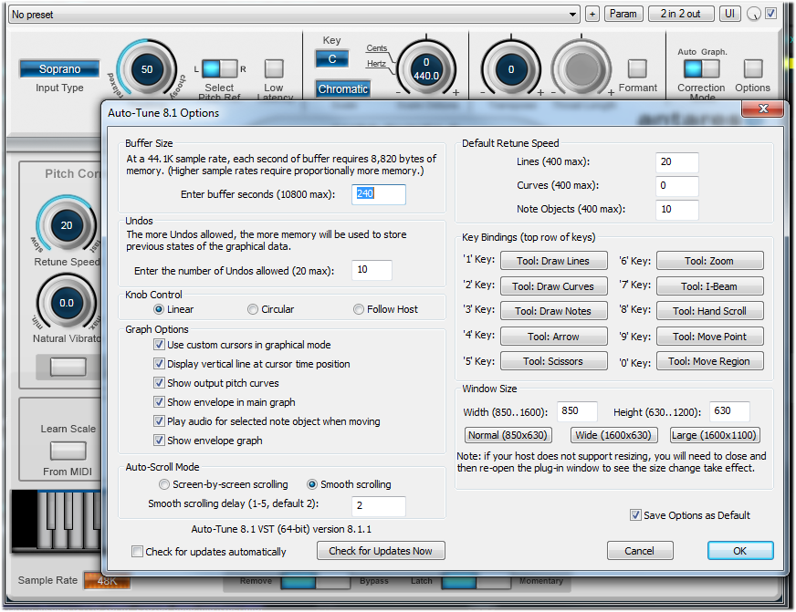
Task: Click the number of Undos input field
Action: coord(372,270)
